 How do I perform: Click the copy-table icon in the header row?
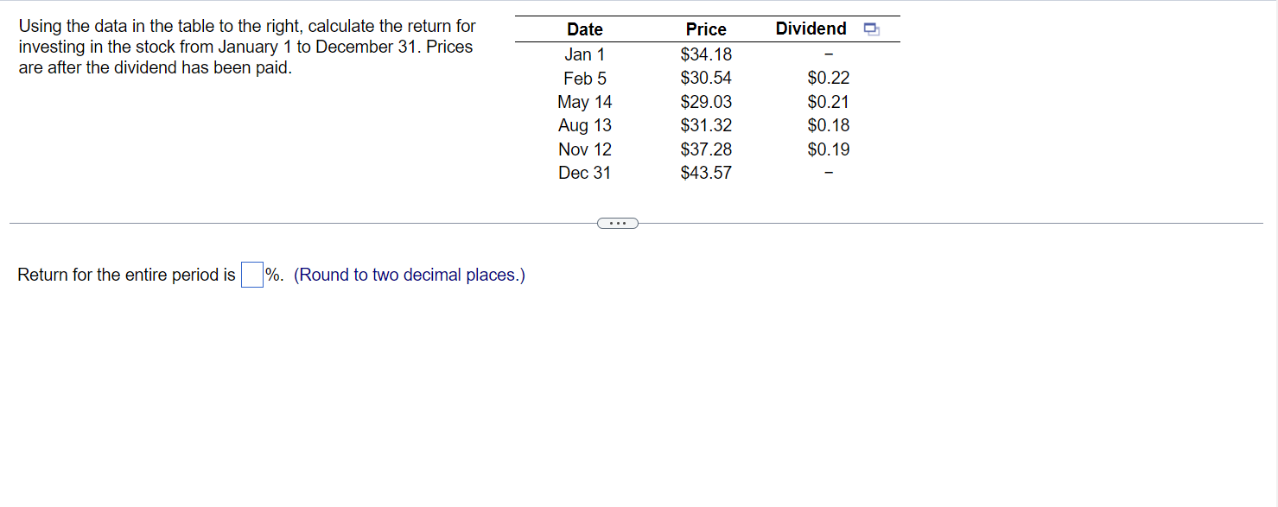[871, 29]
